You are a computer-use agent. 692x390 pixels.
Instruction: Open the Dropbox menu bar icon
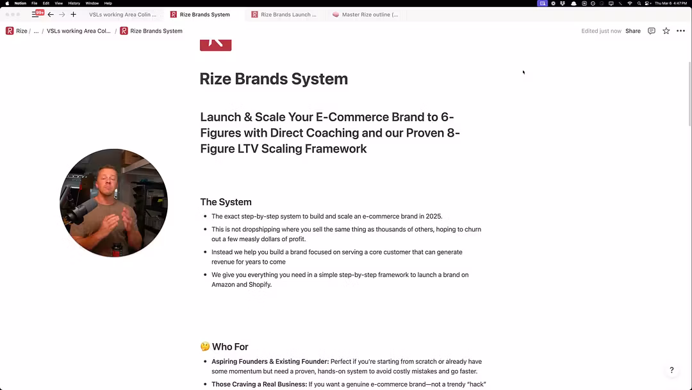[563, 3]
